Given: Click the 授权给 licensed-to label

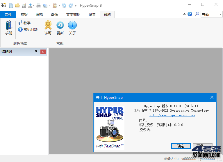Looking at the screenshot, I should [145, 130].
